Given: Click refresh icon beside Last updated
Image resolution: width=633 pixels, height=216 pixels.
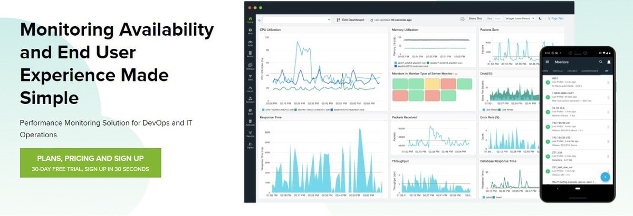Looking at the screenshot, I should click(371, 19).
